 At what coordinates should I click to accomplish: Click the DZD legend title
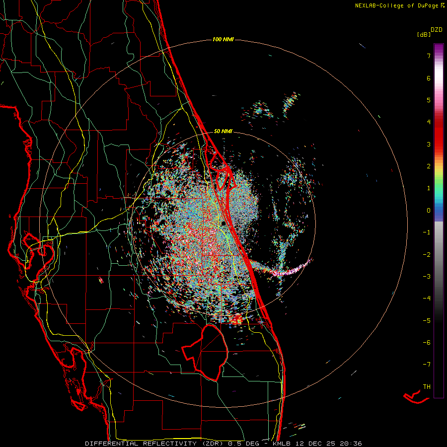437,30
